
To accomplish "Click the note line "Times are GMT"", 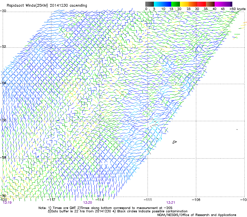I will pos(64,208).
